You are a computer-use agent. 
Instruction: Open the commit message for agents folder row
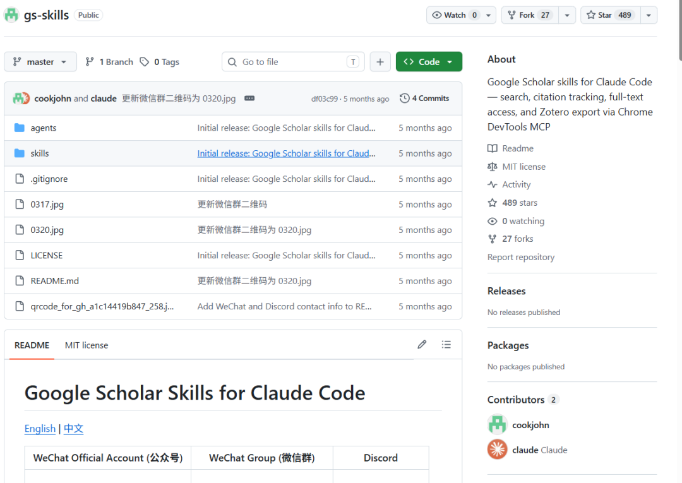pos(286,128)
